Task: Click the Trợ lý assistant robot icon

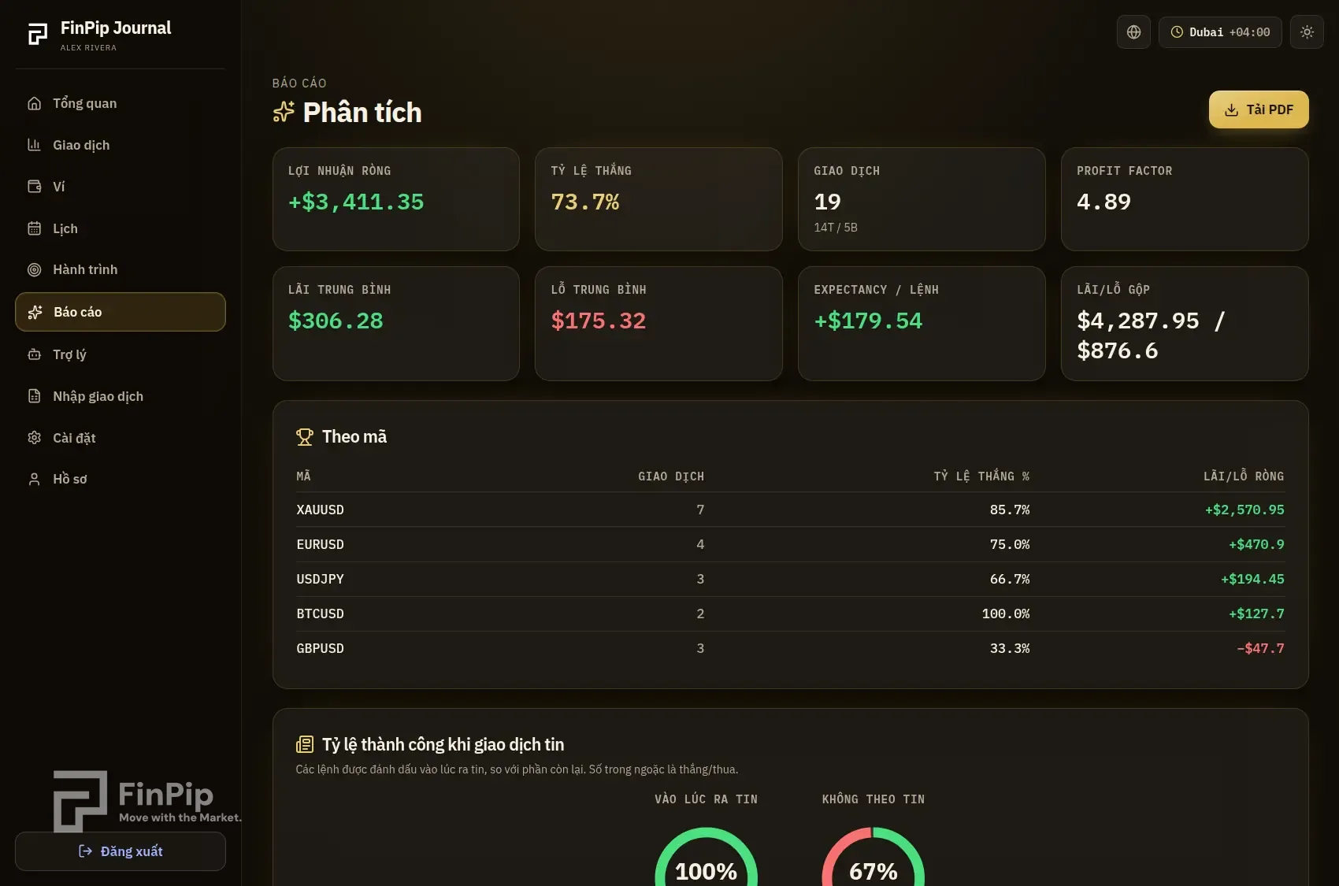Action: pyautogui.click(x=35, y=354)
